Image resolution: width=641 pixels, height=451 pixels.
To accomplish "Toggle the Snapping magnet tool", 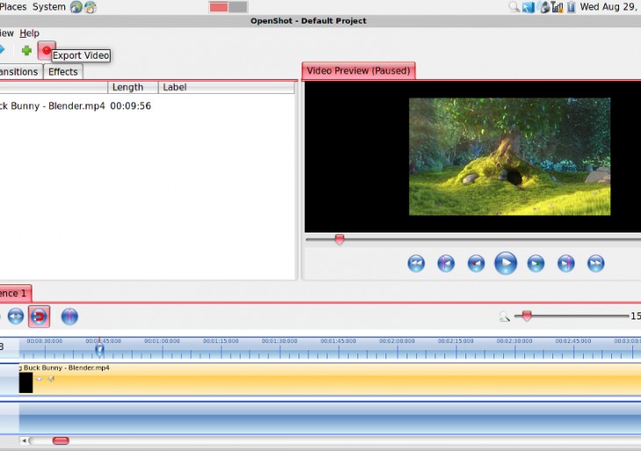I will click(39, 317).
